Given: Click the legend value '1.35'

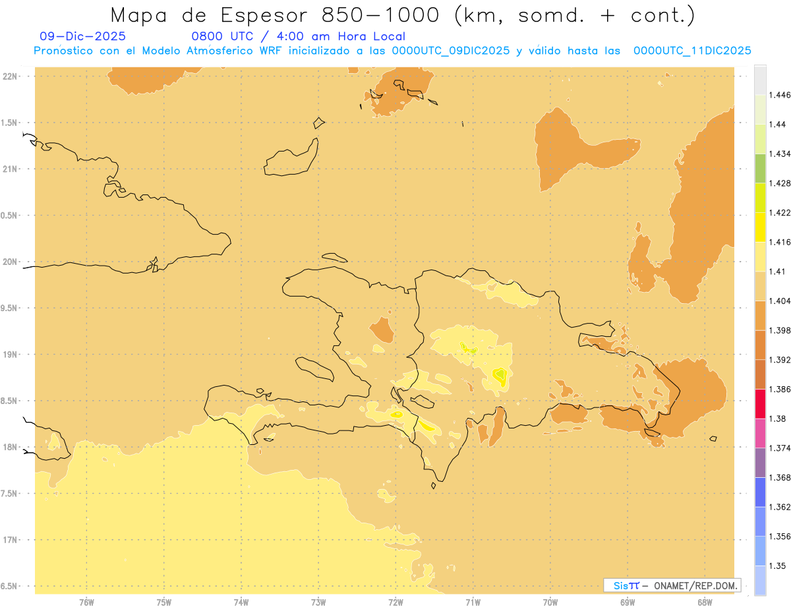Looking at the screenshot, I should [x=778, y=566].
